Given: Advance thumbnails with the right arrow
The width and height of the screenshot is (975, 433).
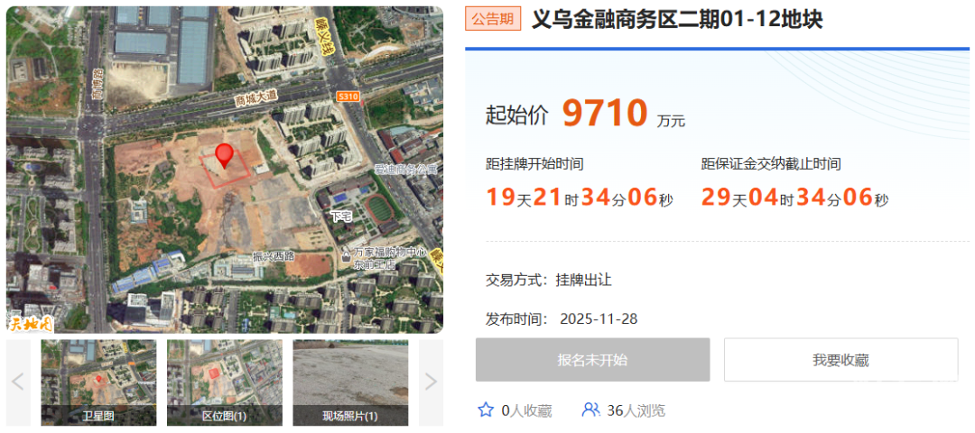Looking at the screenshot, I should pos(431,382).
